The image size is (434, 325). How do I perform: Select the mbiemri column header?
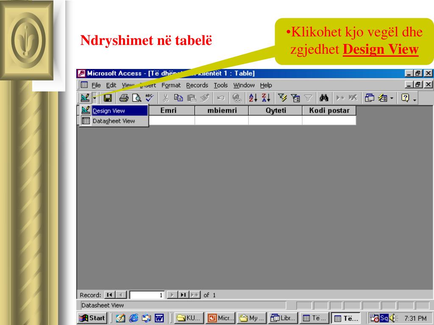click(222, 110)
